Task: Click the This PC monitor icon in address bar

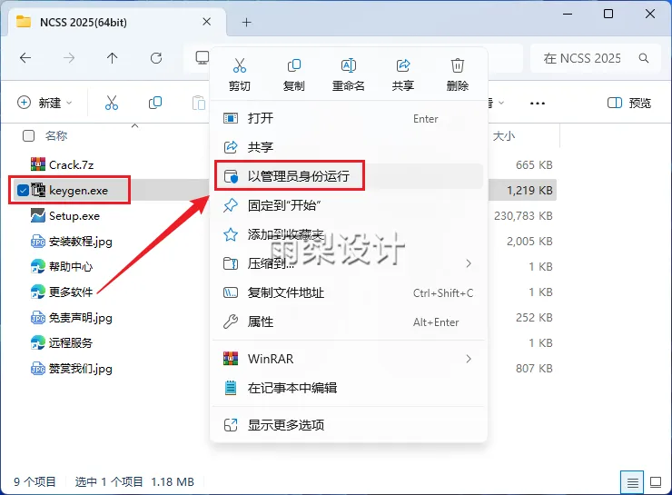Action: click(x=202, y=58)
